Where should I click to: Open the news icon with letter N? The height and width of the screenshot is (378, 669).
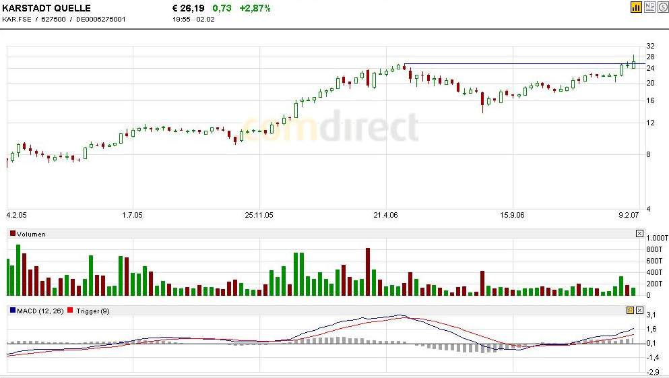pos(650,7)
